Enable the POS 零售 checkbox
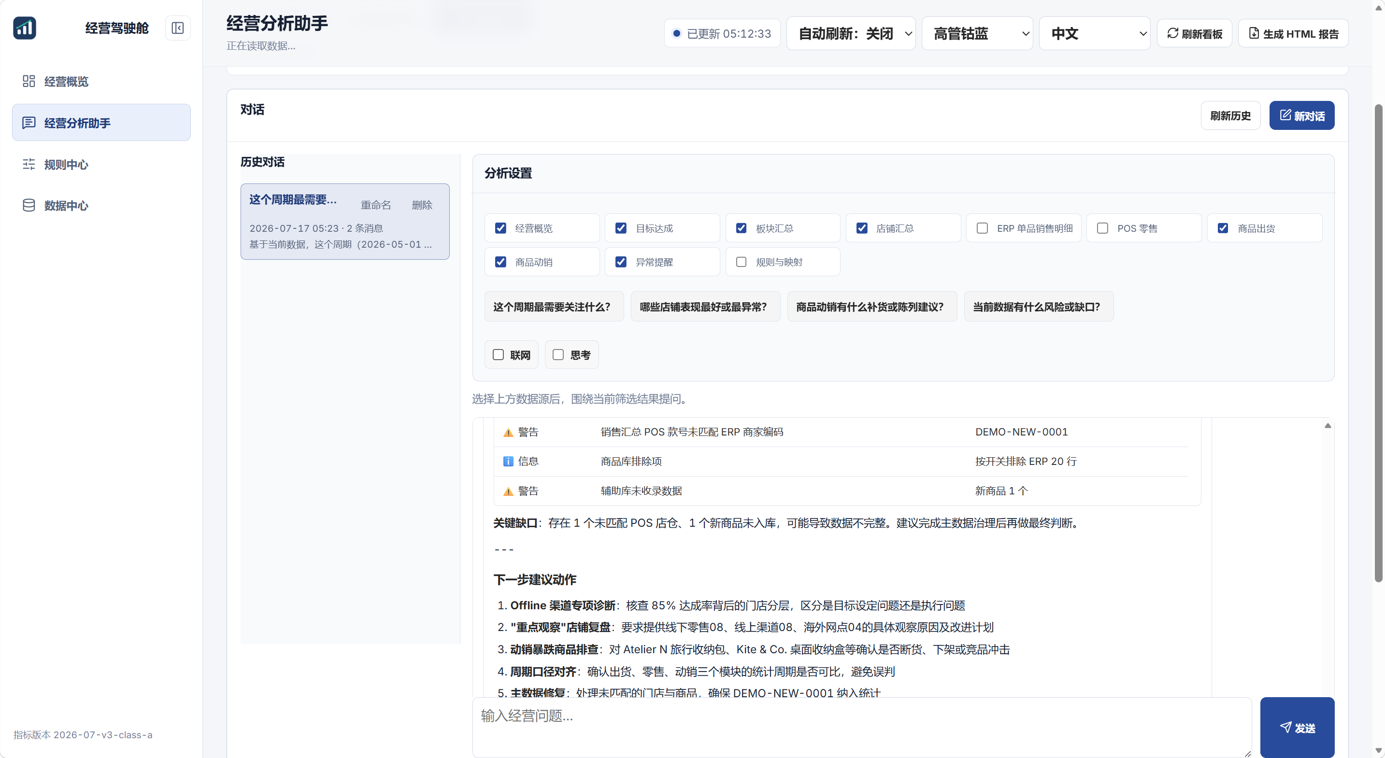Viewport: 1385px width, 758px height. coord(1103,228)
